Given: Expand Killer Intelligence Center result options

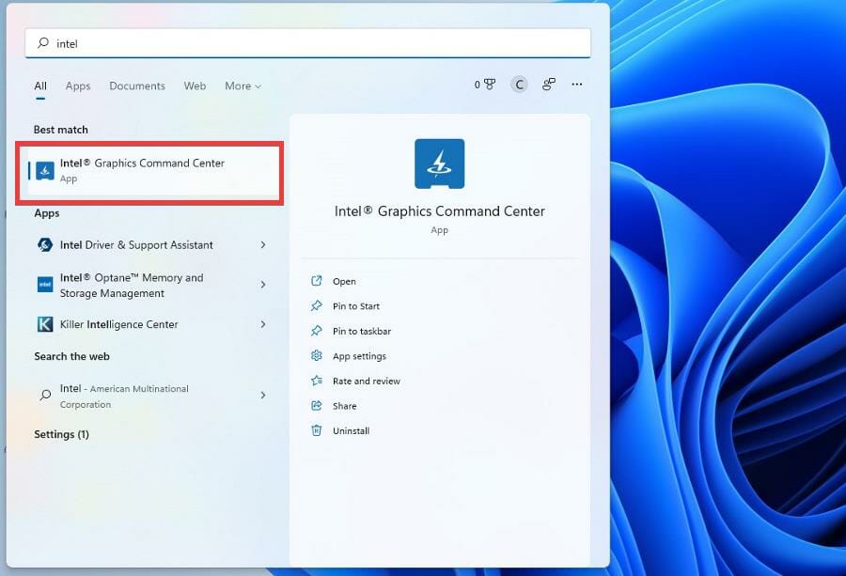Looking at the screenshot, I should (263, 324).
